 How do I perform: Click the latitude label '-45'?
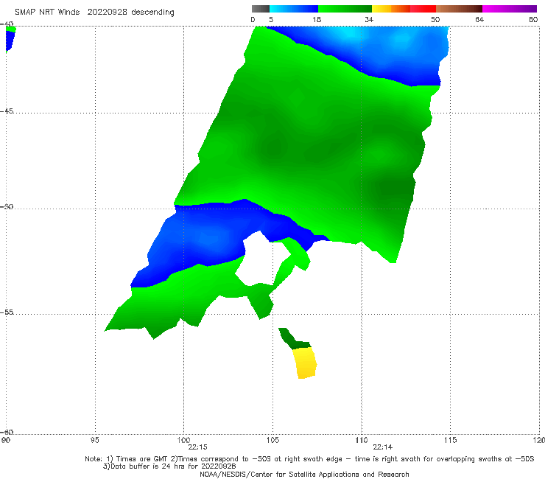pos(7,111)
